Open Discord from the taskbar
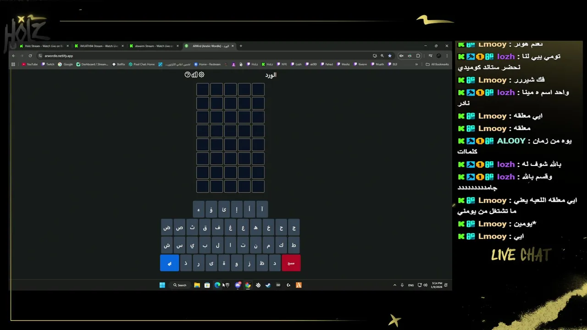The height and width of the screenshot is (330, 587). (x=237, y=285)
